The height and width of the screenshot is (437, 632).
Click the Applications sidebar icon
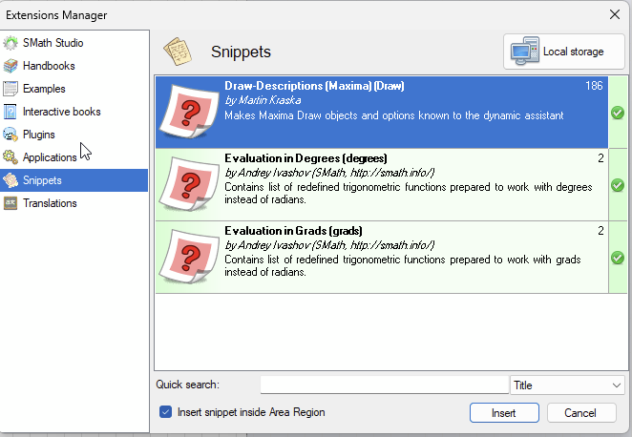(11, 157)
